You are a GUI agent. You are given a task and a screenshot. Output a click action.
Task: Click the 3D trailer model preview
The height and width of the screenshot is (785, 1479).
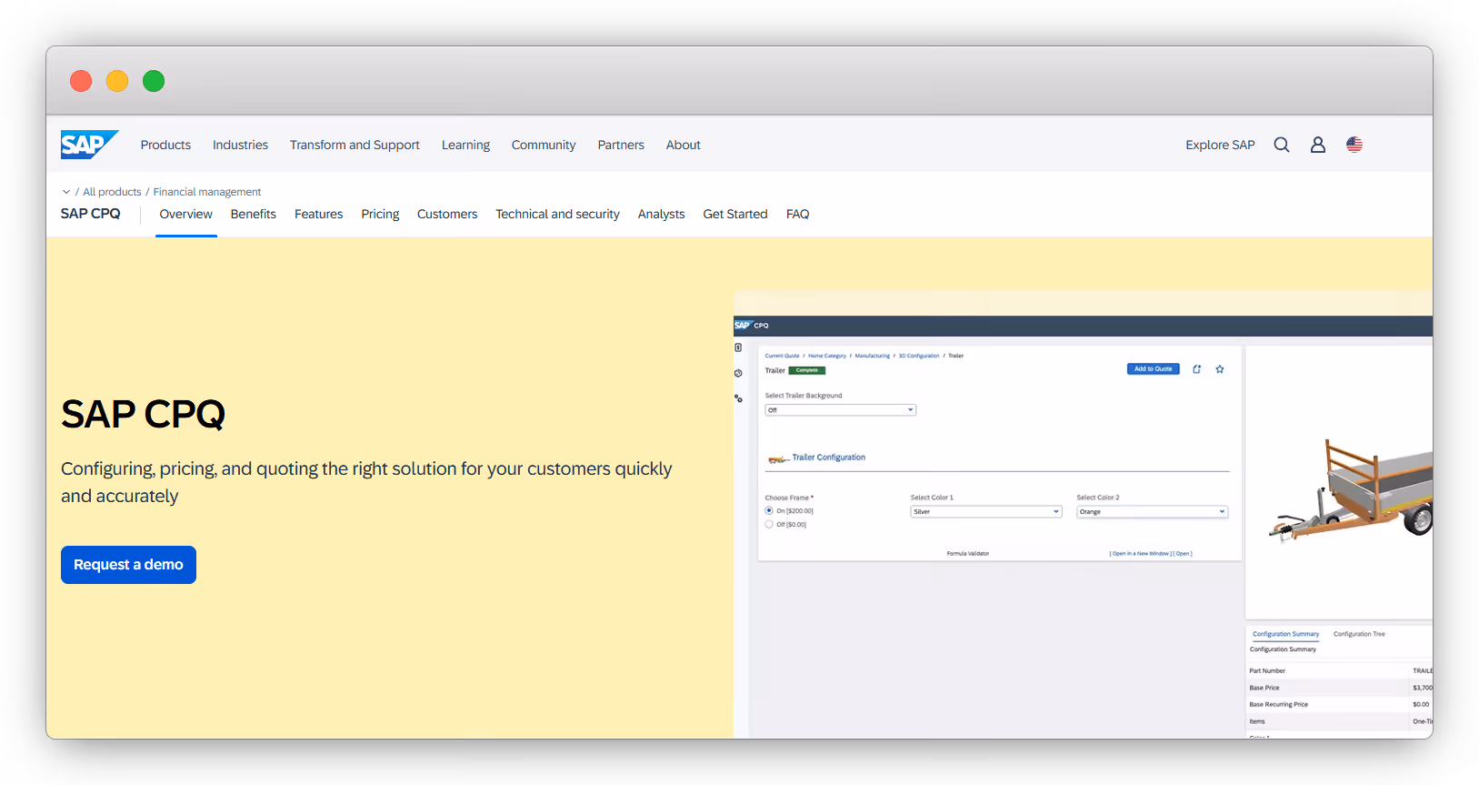1352,490
